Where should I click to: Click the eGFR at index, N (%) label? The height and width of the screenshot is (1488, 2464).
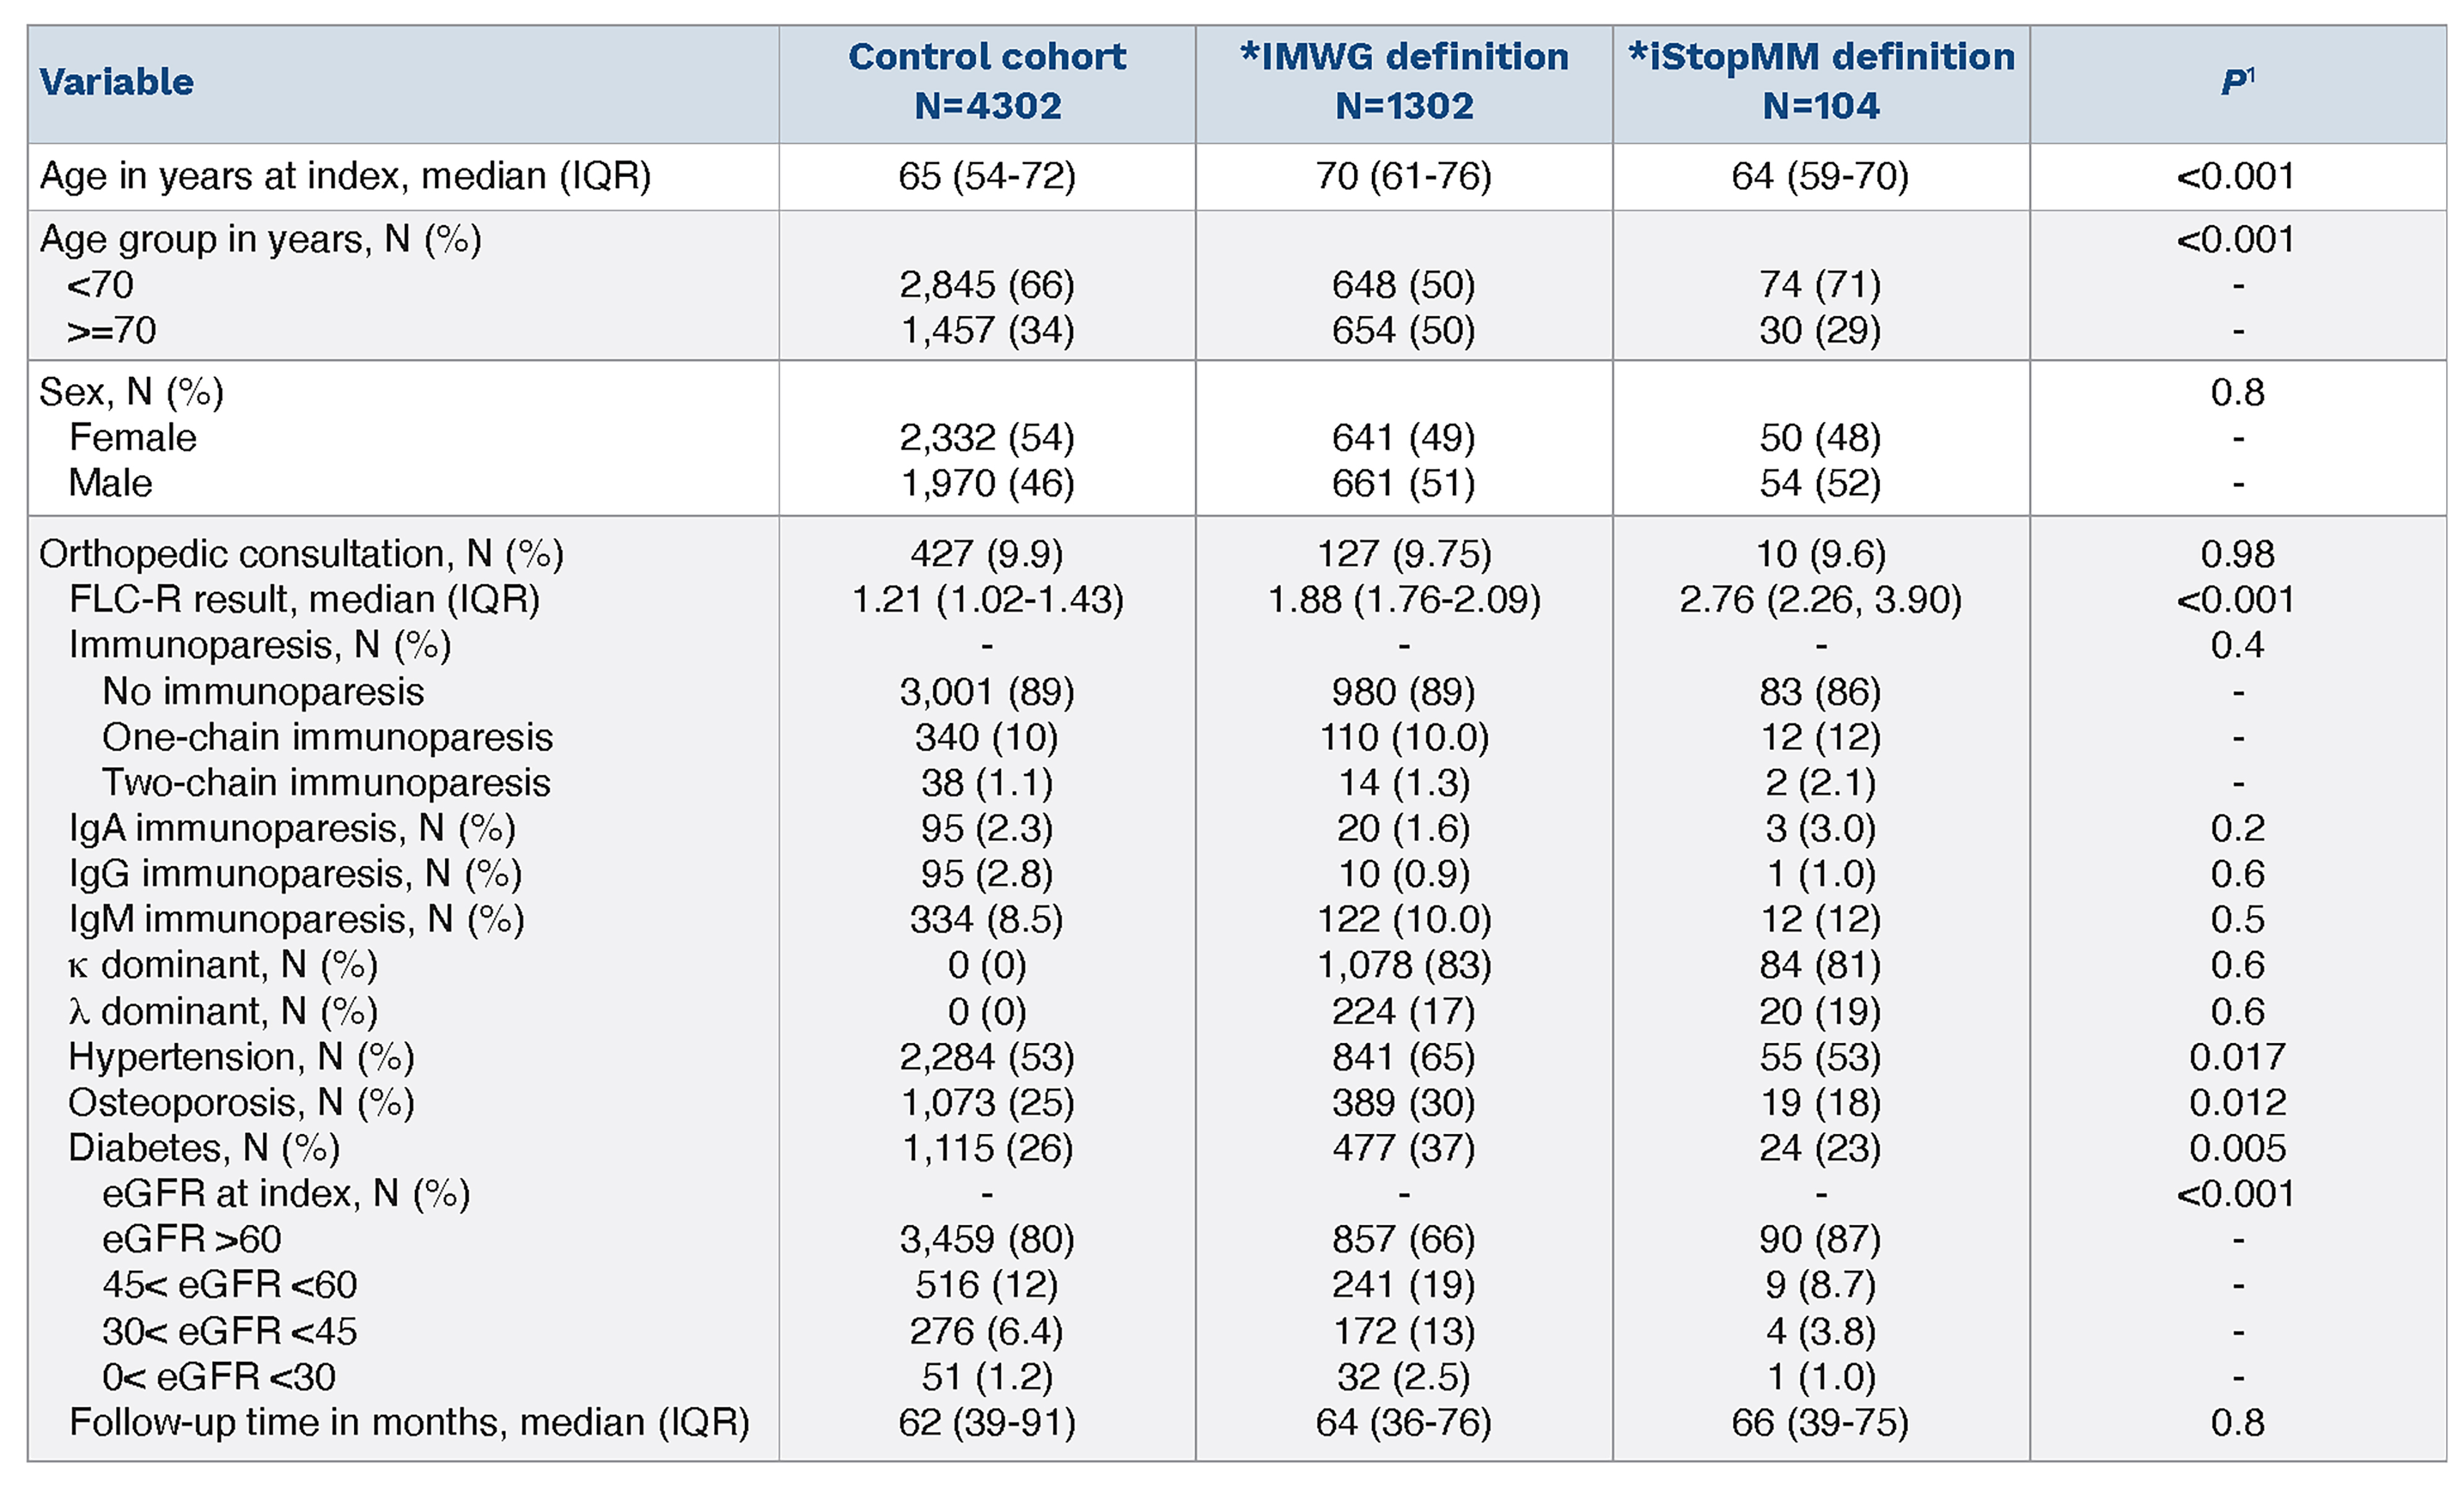click(x=286, y=1194)
